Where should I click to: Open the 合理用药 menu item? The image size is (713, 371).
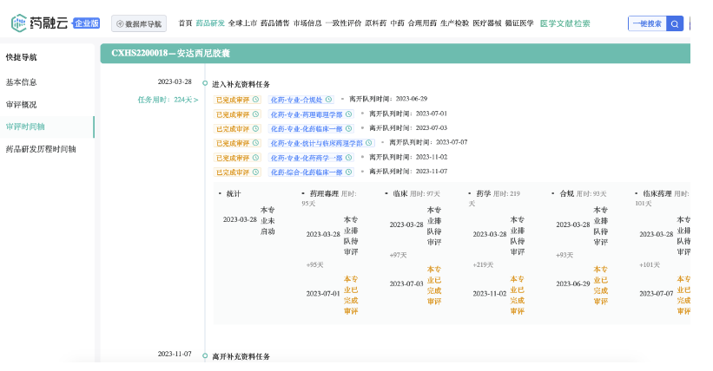click(422, 23)
